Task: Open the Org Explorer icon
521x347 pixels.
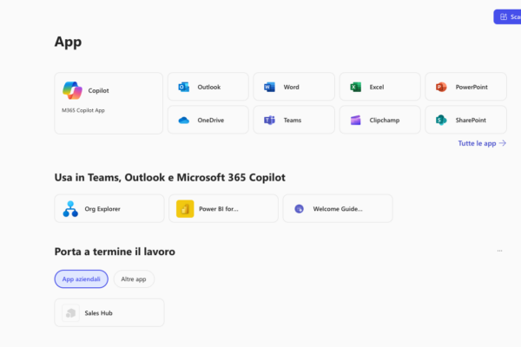Action: [x=70, y=208]
